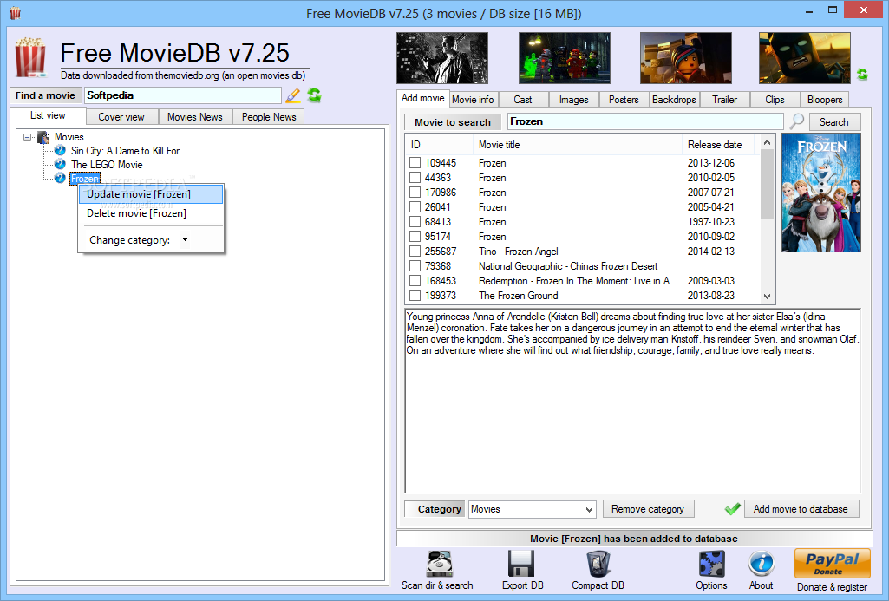This screenshot has width=889, height=601.
Task: Click the LEGO Batman backdrop thumbnail
Action: (805, 58)
